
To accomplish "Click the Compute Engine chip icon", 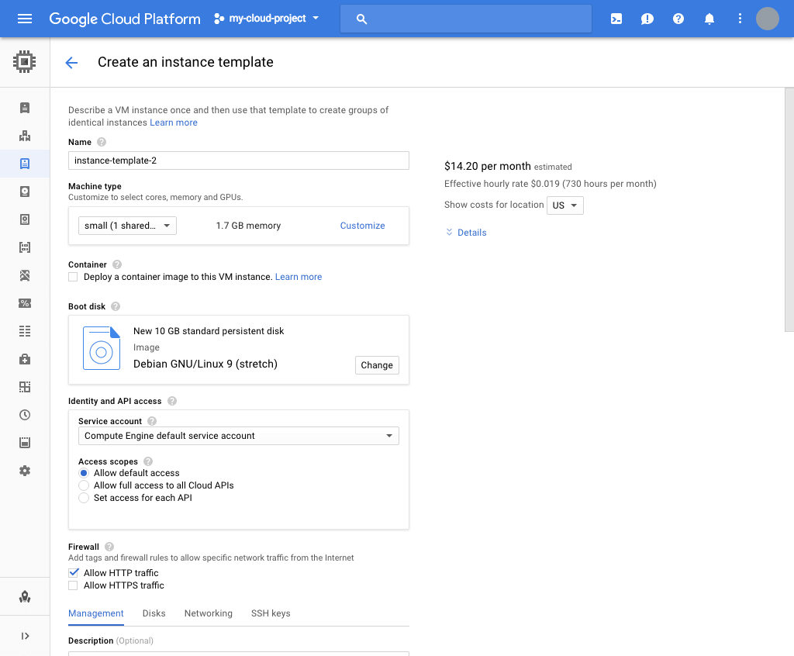I will click(24, 62).
